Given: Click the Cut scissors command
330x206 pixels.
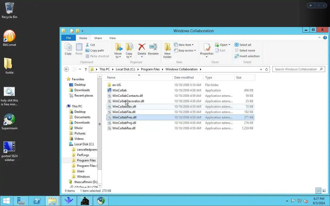Looking at the screenshot, I should [x=90, y=45].
